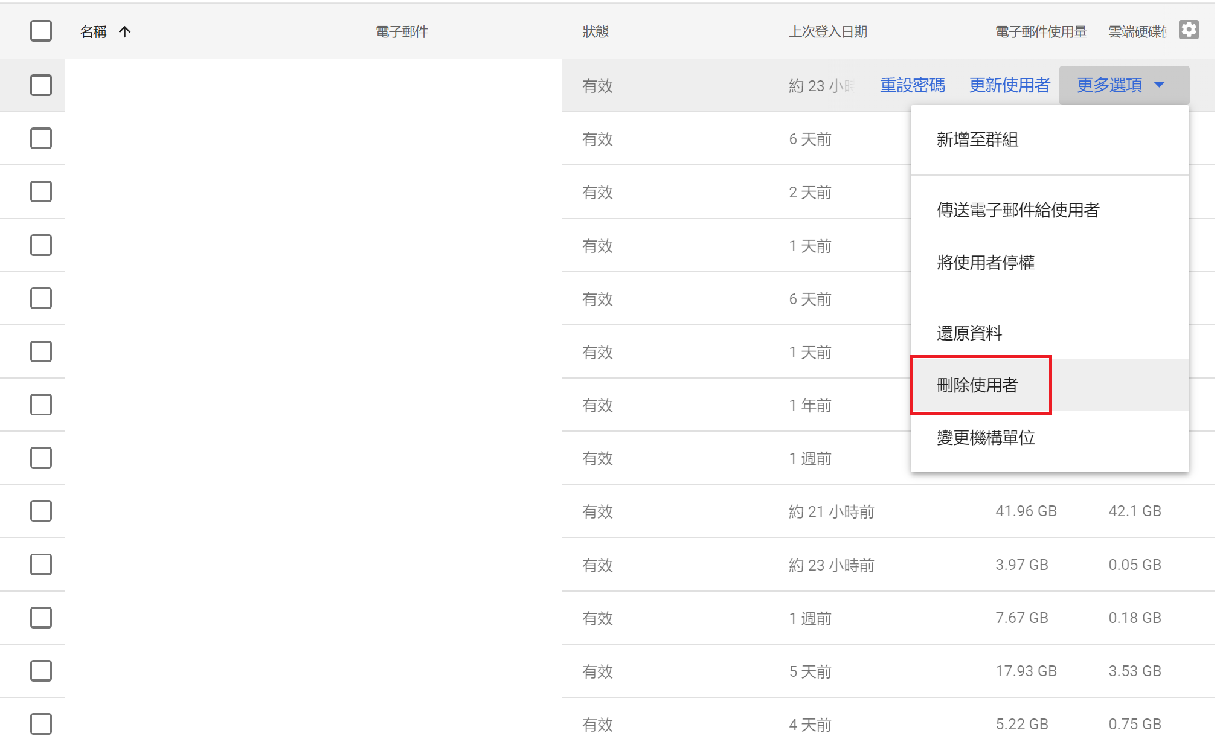Screen dimensions: 1220x739
Task: Sort by 名稱 column header
Action: tap(93, 32)
